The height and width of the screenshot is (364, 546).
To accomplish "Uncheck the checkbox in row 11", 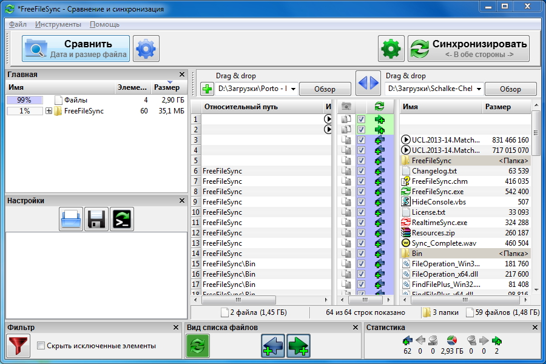I will (x=361, y=223).
